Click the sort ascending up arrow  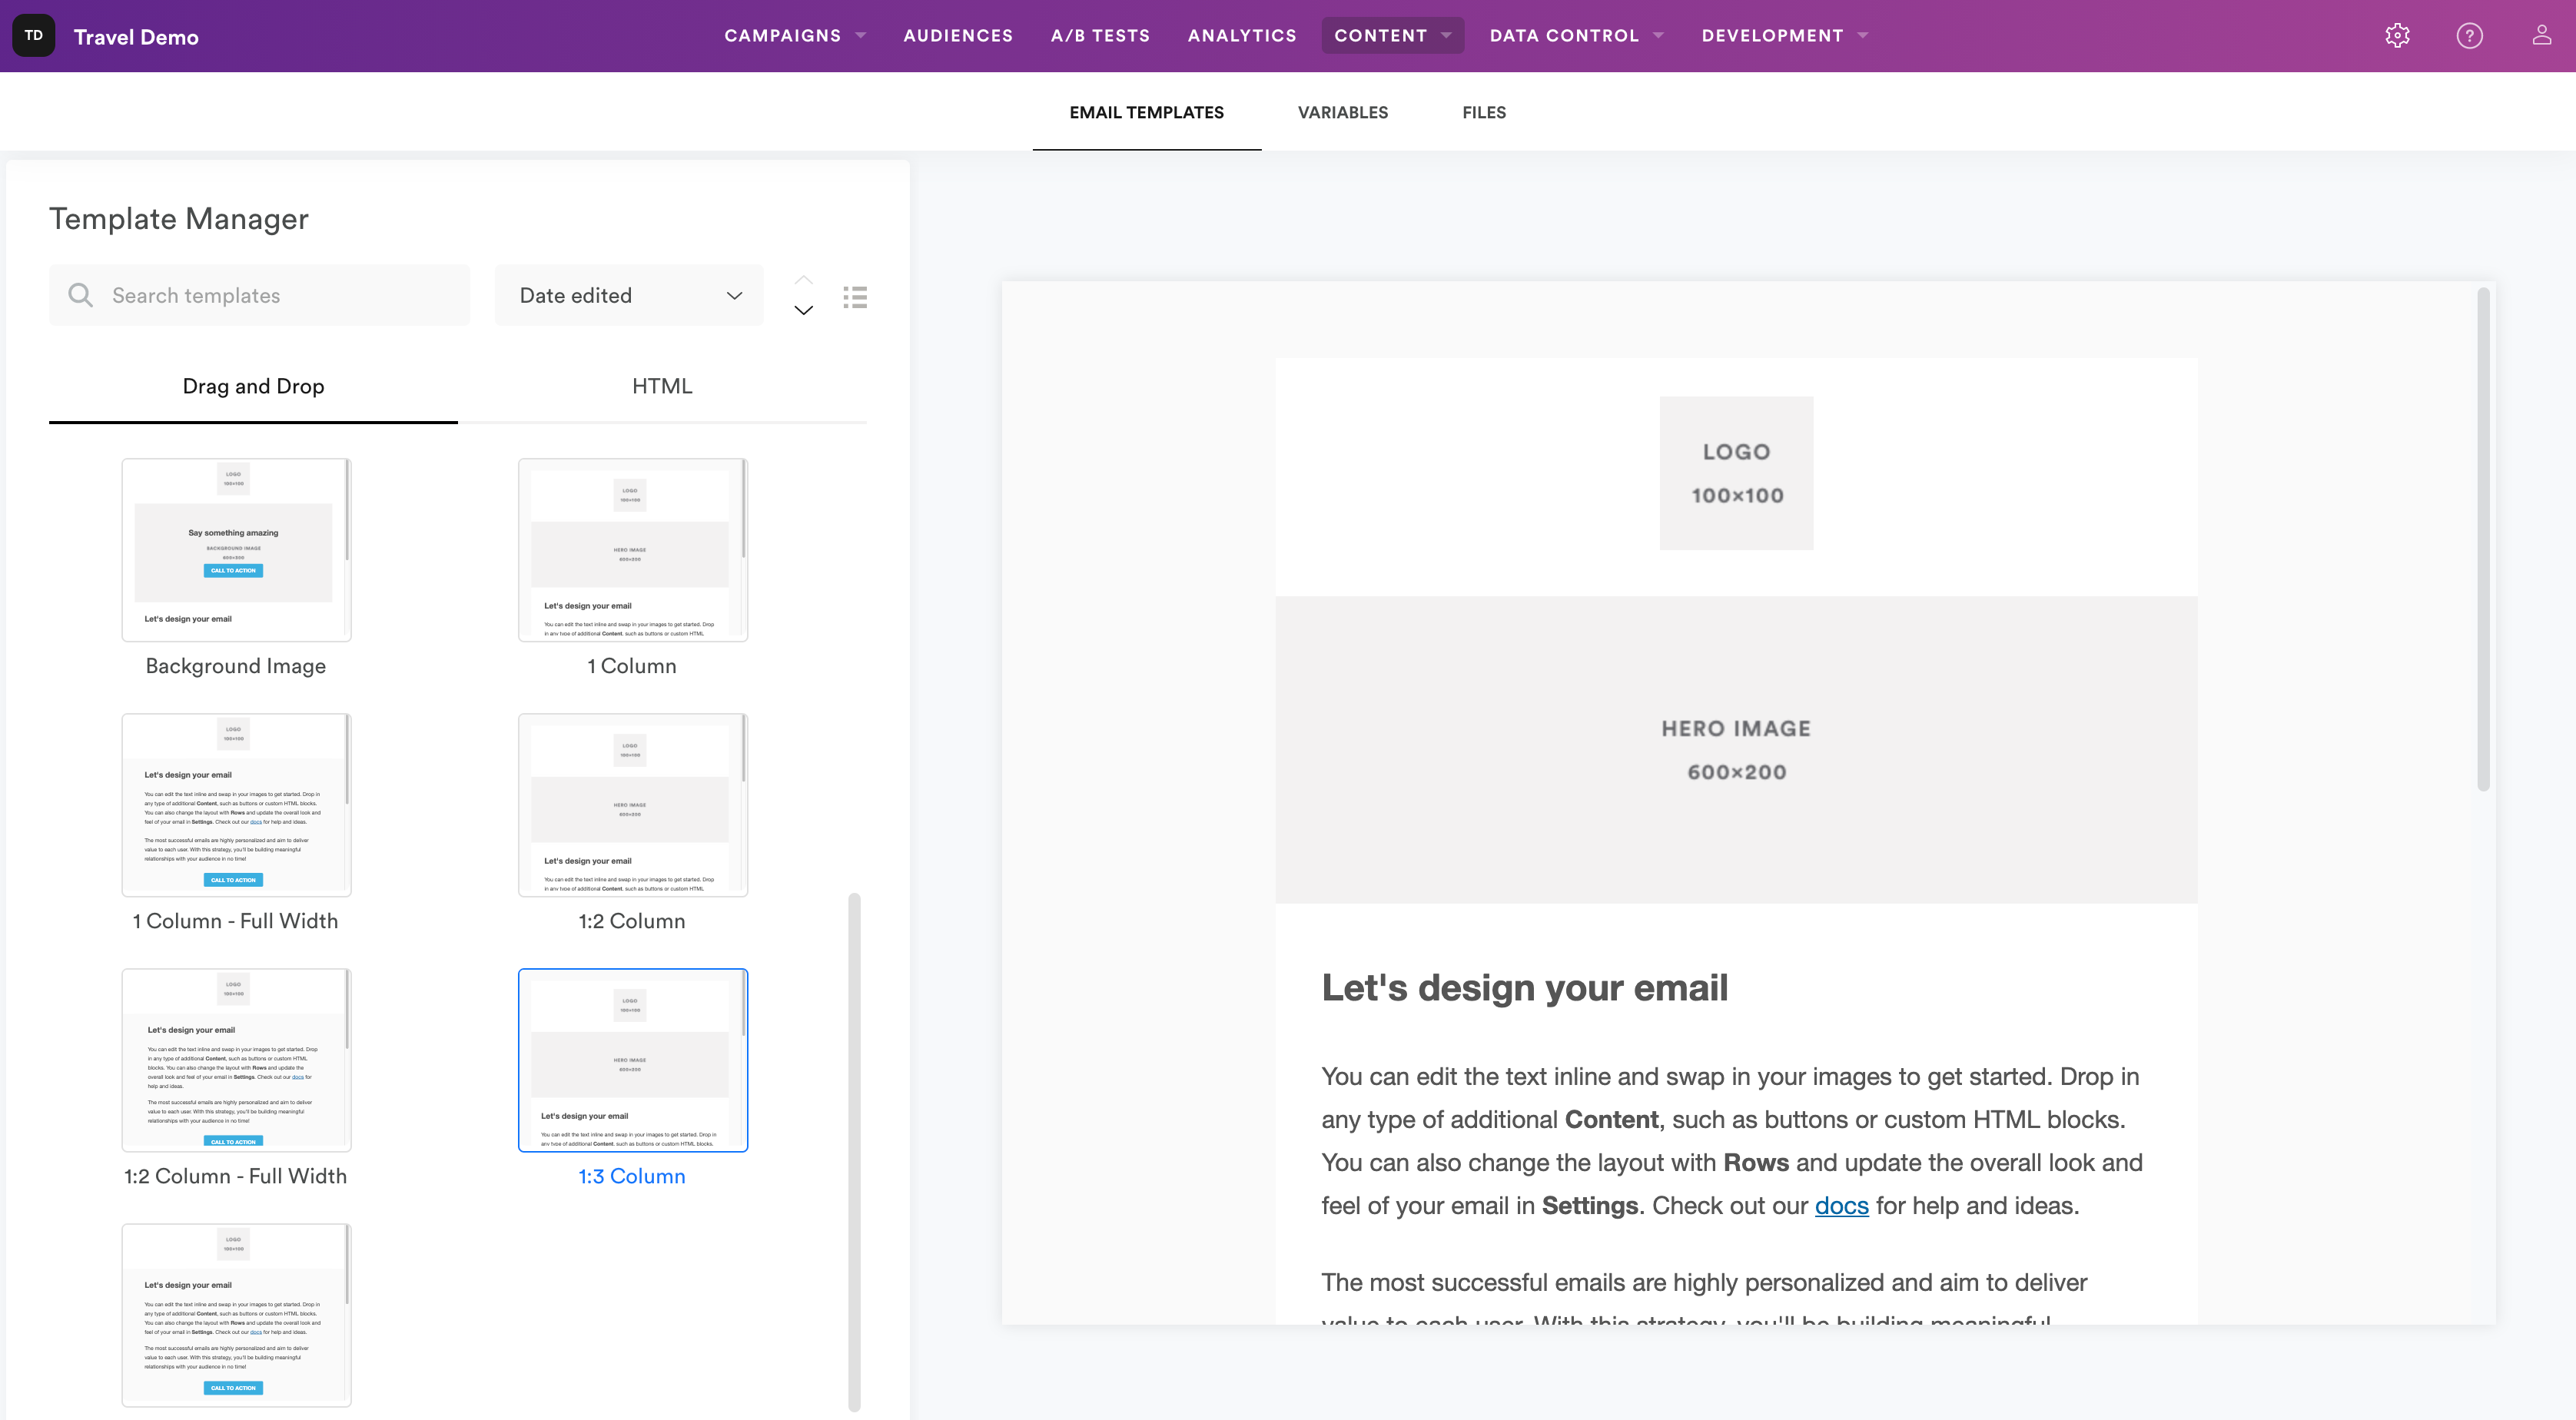coord(803,280)
